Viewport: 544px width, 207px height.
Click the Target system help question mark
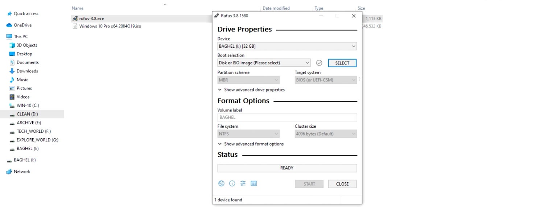[x=359, y=79]
